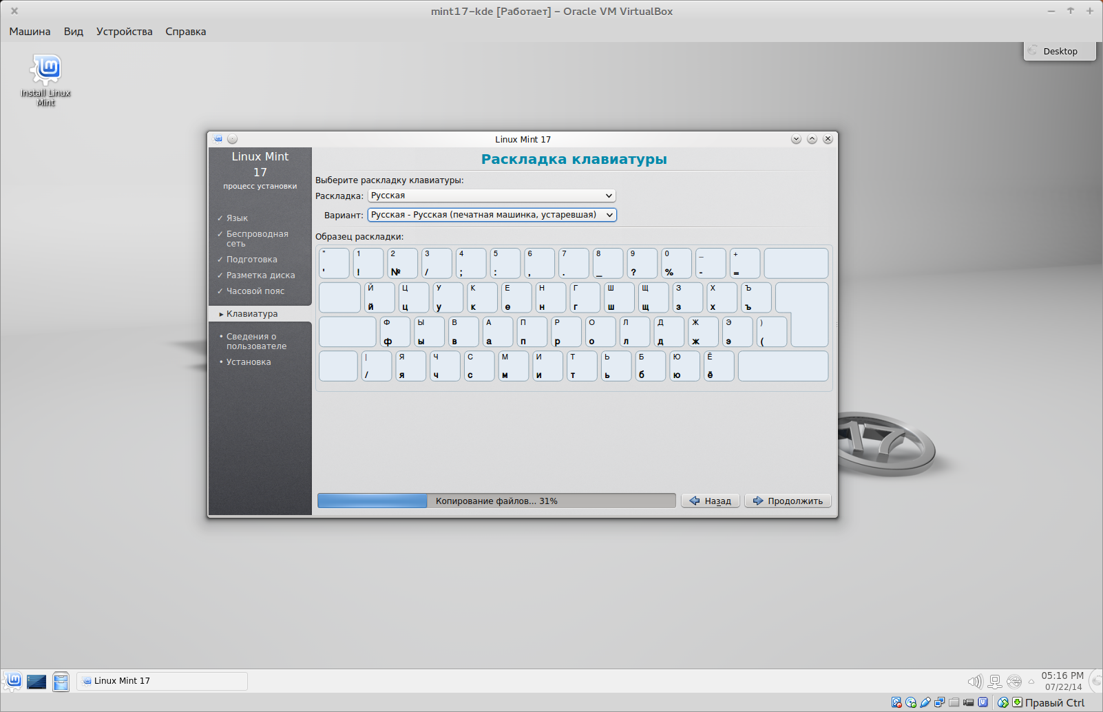1103x712 pixels.
Task: Click the Продолжить button
Action: click(x=787, y=501)
